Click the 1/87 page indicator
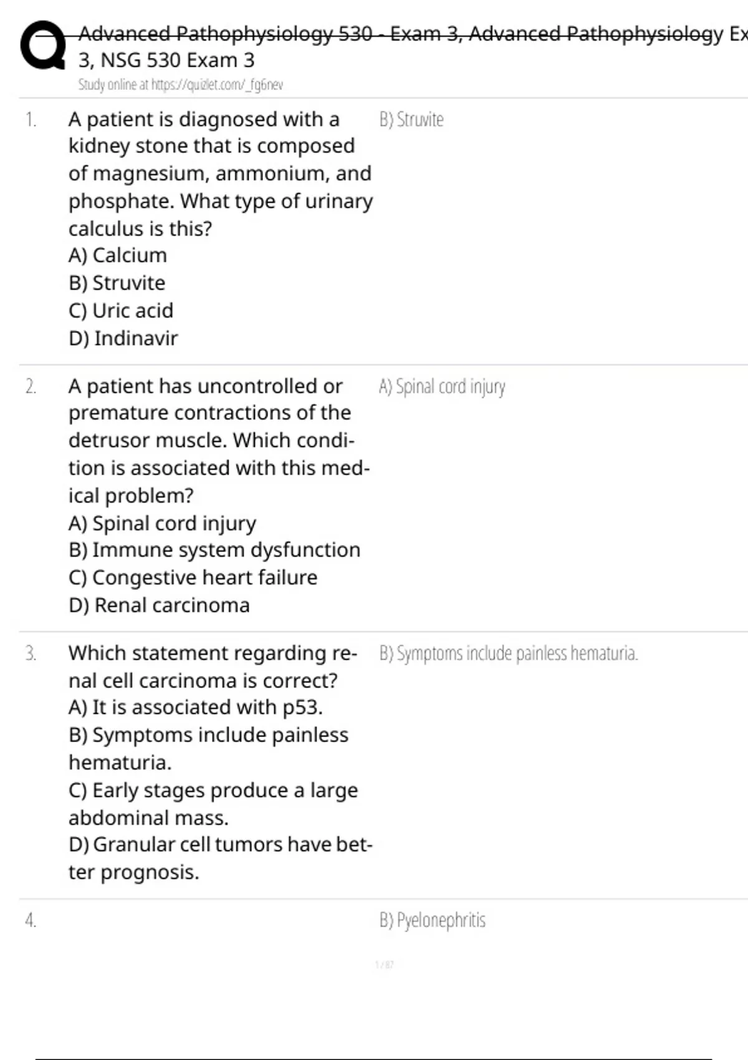748x1060 pixels. pos(385,965)
